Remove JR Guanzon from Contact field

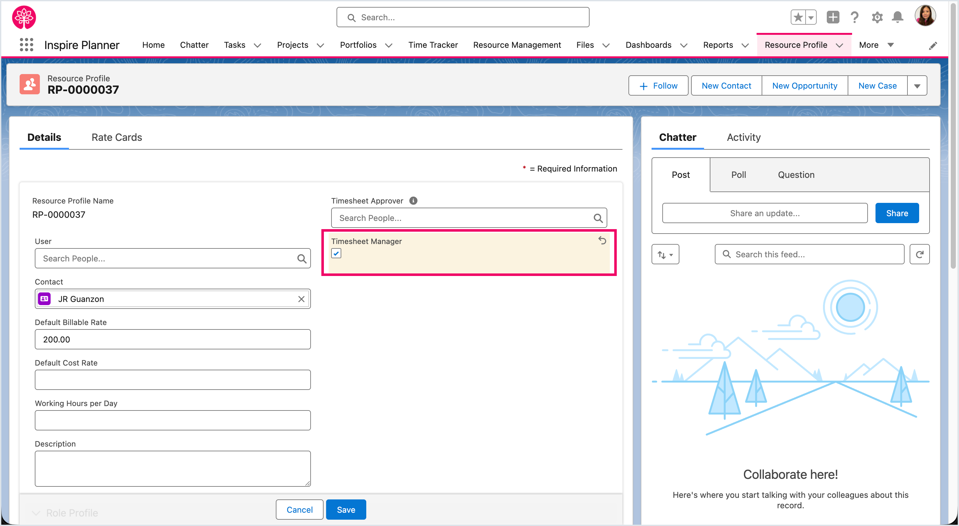(x=301, y=299)
